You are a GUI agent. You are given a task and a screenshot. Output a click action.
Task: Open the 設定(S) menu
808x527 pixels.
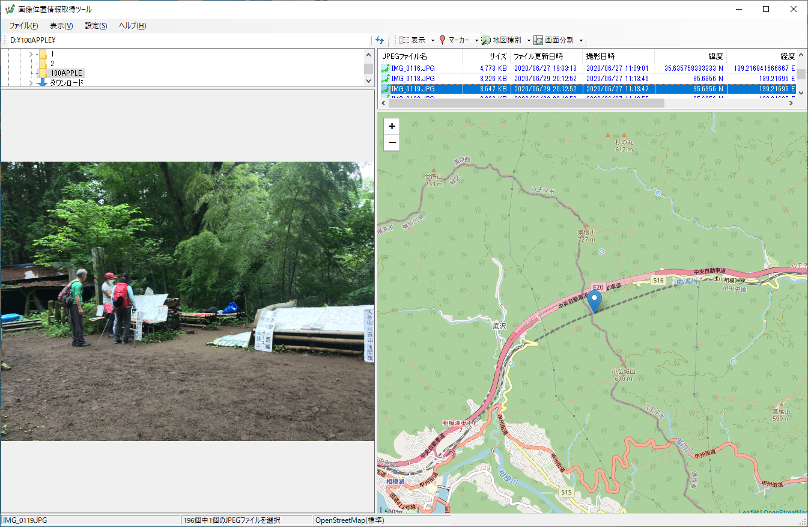(96, 26)
